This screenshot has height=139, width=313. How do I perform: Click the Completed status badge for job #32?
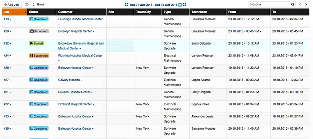(39, 104)
